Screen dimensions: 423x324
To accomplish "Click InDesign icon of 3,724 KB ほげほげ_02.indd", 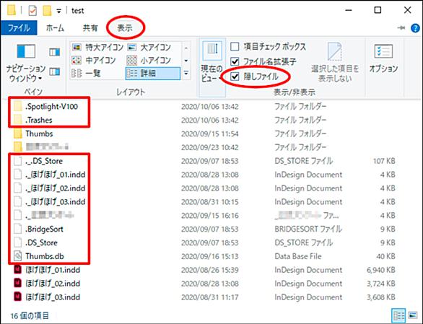I will coord(17,284).
